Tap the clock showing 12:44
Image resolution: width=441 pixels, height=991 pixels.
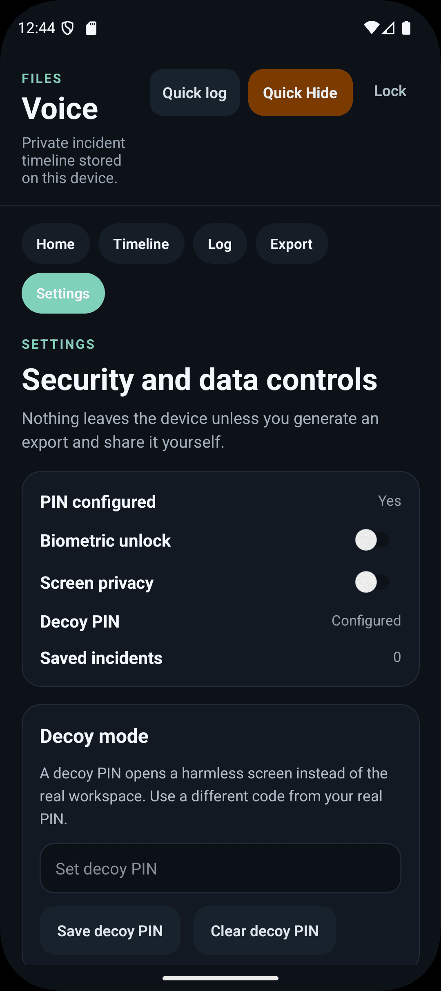38,27
